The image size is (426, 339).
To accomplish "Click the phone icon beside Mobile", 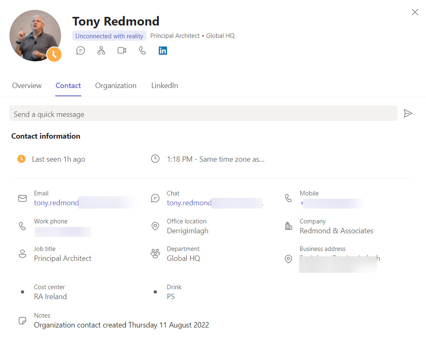I will pyautogui.click(x=288, y=198).
